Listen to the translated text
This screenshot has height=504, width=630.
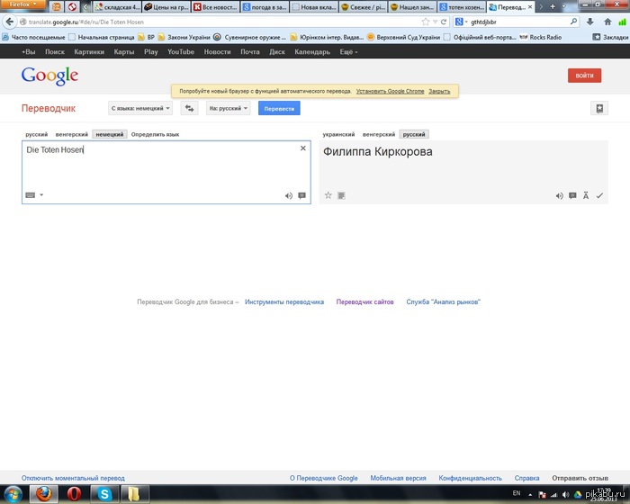point(559,195)
